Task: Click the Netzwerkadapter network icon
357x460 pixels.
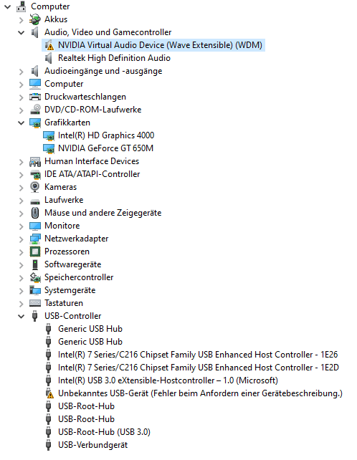Action: coord(35,239)
